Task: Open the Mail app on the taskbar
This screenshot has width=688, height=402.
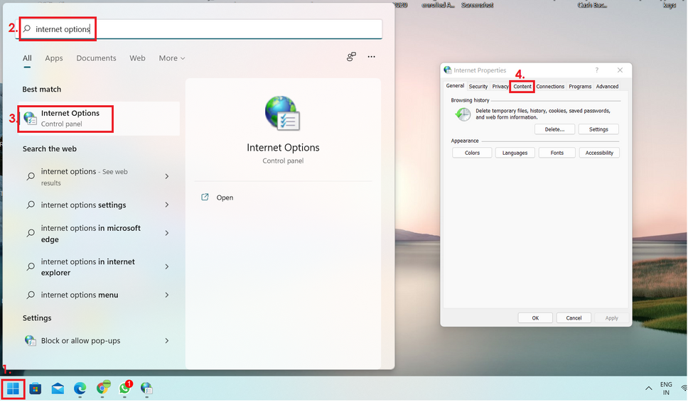Action: 58,389
